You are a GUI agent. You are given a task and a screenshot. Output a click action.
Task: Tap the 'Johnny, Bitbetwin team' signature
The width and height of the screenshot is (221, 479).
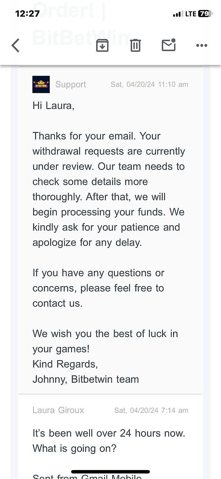pos(86,379)
